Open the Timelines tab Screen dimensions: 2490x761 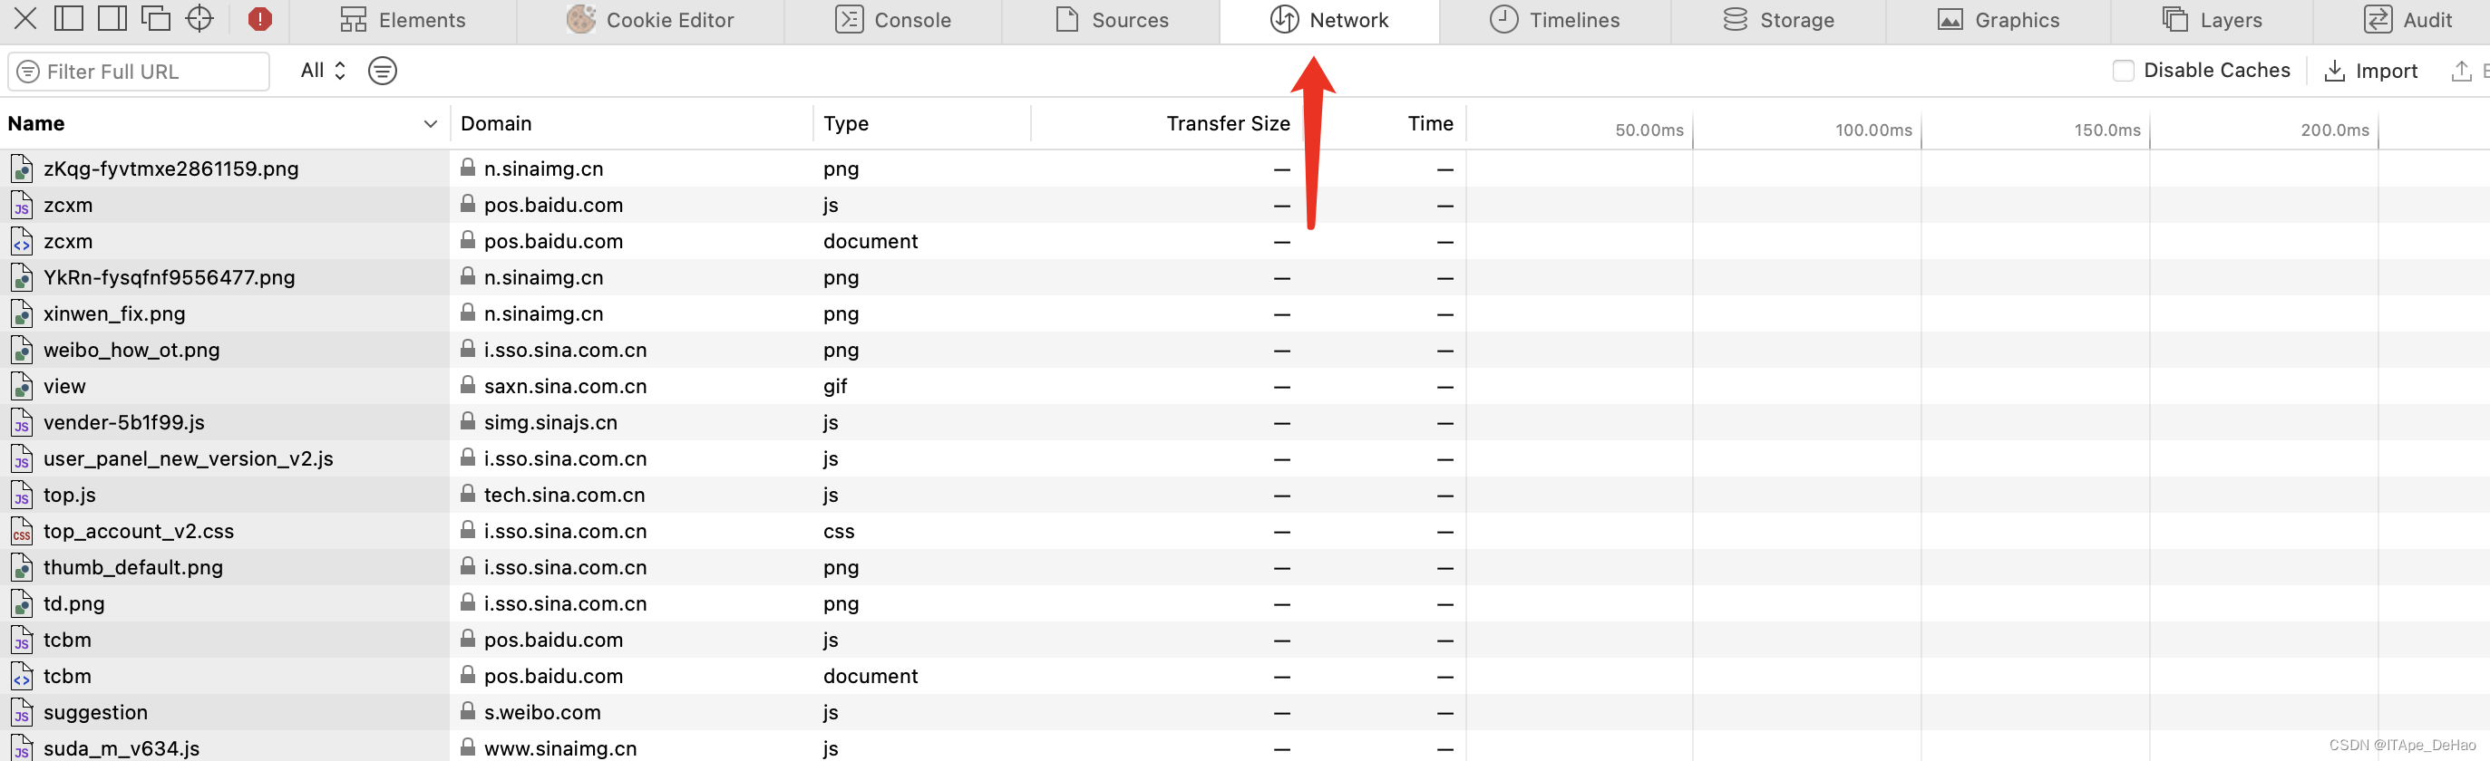pos(1554,20)
